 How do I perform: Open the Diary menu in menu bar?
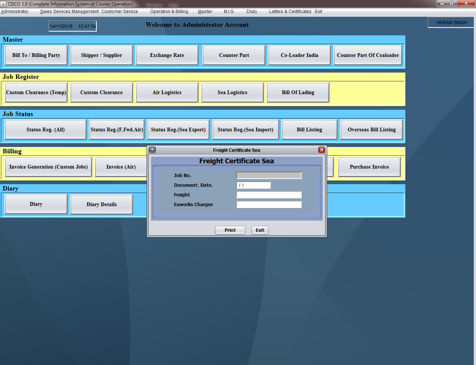(252, 12)
